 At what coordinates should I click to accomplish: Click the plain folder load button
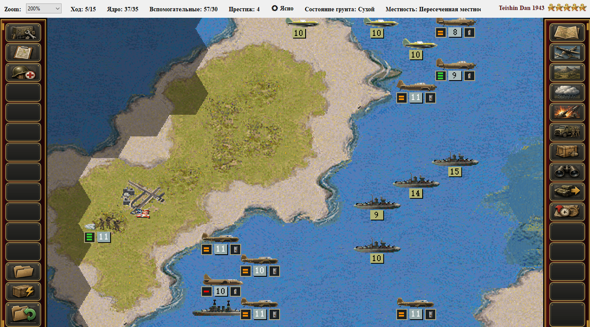click(23, 272)
